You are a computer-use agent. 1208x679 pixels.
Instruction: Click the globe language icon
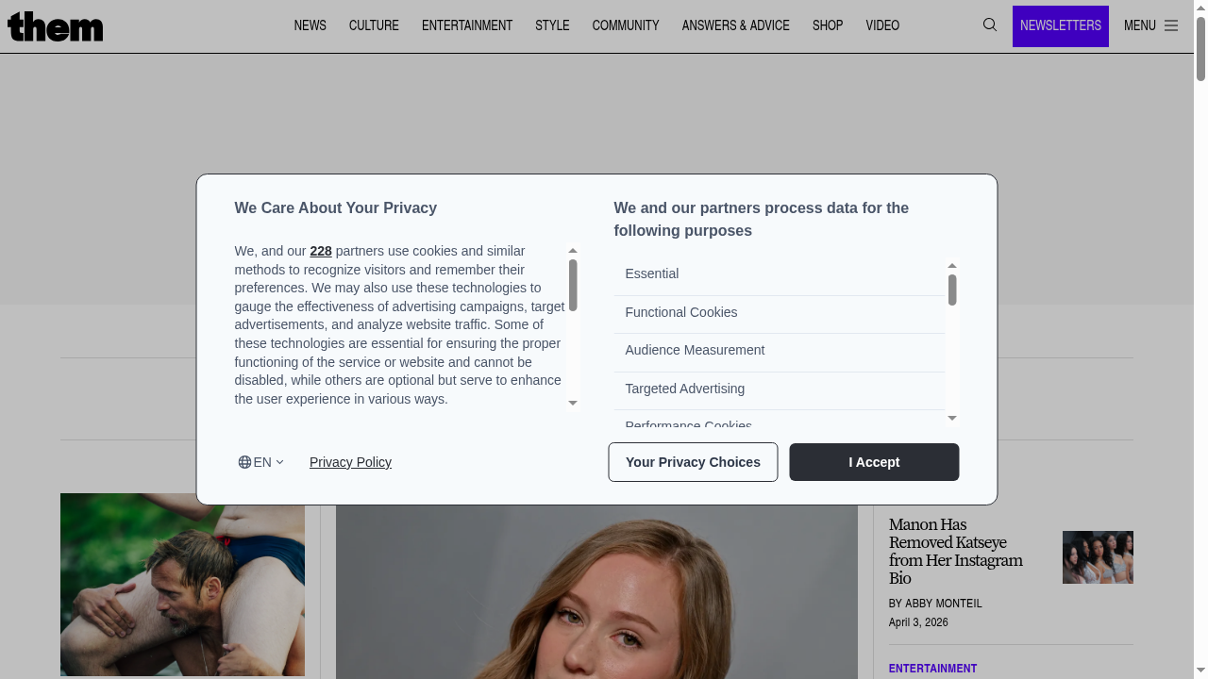click(x=244, y=462)
